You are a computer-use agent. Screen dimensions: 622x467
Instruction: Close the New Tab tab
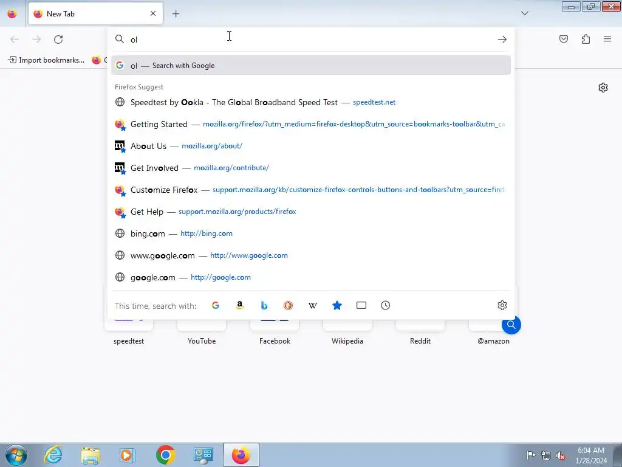pyautogui.click(x=152, y=13)
